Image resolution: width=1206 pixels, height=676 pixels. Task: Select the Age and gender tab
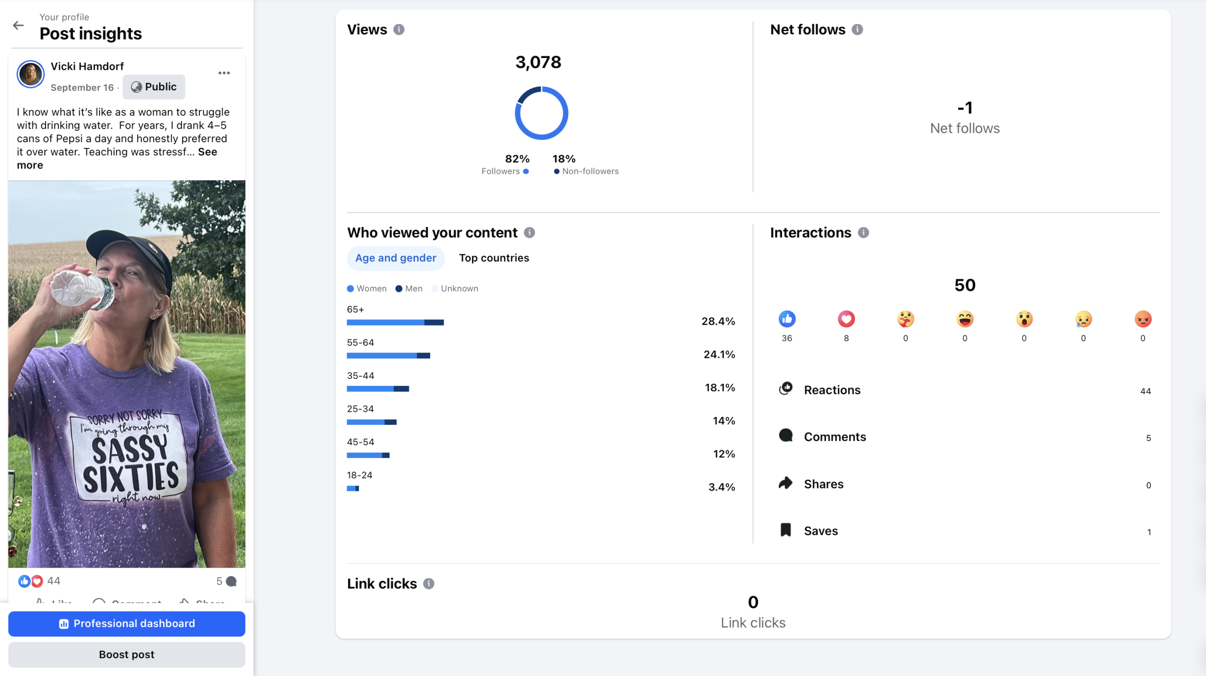(395, 258)
